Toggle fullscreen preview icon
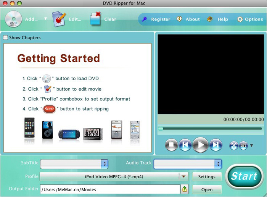This screenshot has width=267, height=197. pyautogui.click(x=233, y=145)
